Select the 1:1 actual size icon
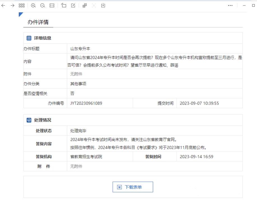 tap(52, 5)
